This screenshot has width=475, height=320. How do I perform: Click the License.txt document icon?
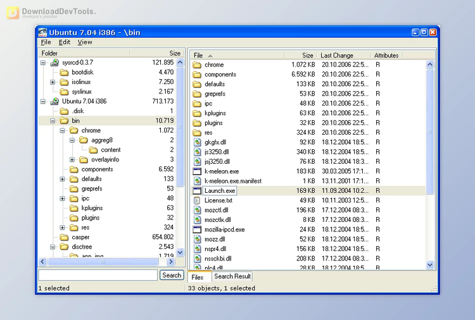pos(197,200)
